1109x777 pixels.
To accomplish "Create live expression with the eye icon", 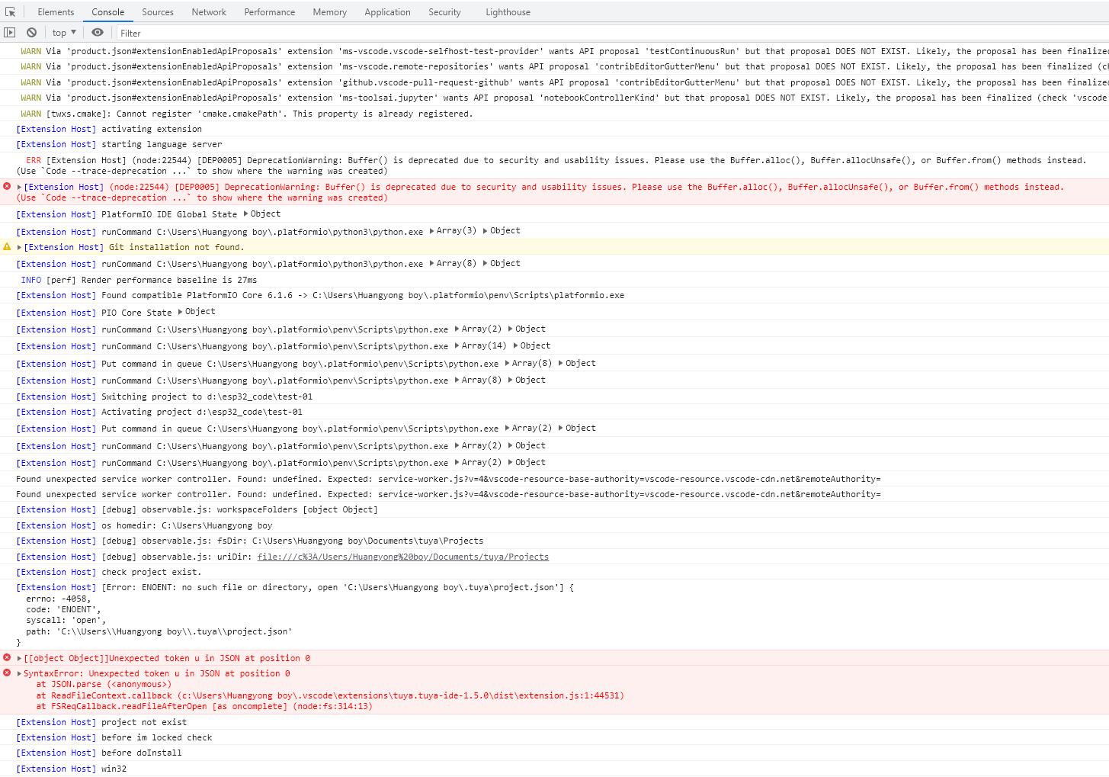I will (98, 33).
